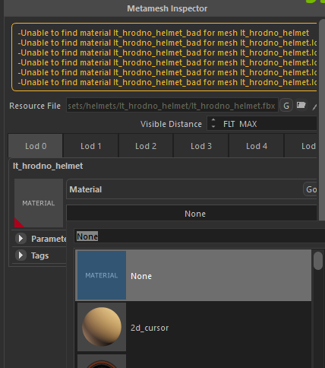Switch to the Lod 3 tab
The image size is (325, 368).
tap(201, 146)
